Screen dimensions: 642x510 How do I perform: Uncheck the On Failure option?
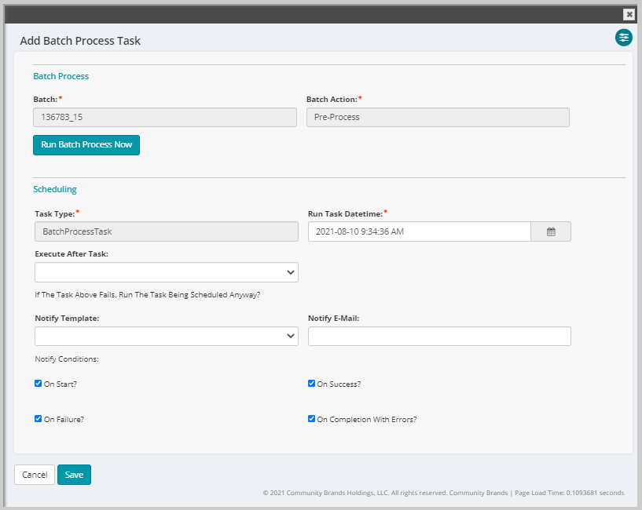38,419
